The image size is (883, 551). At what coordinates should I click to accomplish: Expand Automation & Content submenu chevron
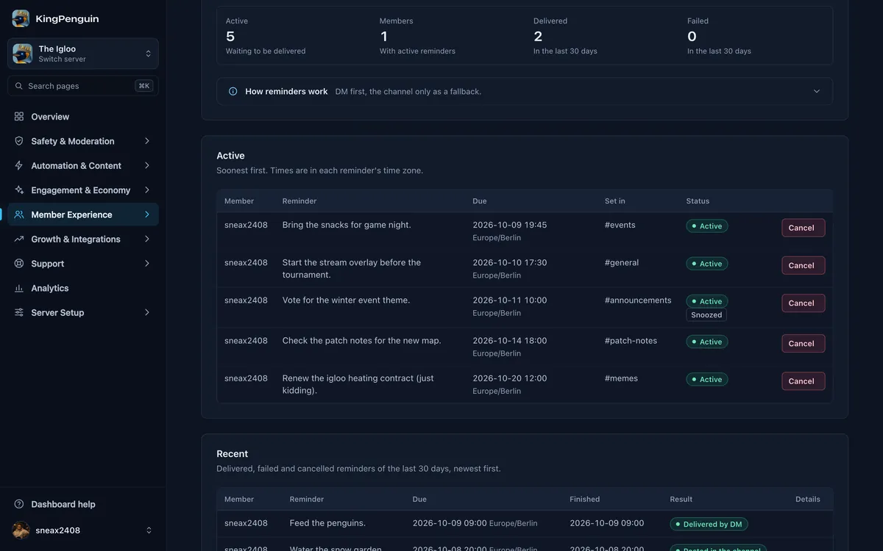tap(147, 166)
